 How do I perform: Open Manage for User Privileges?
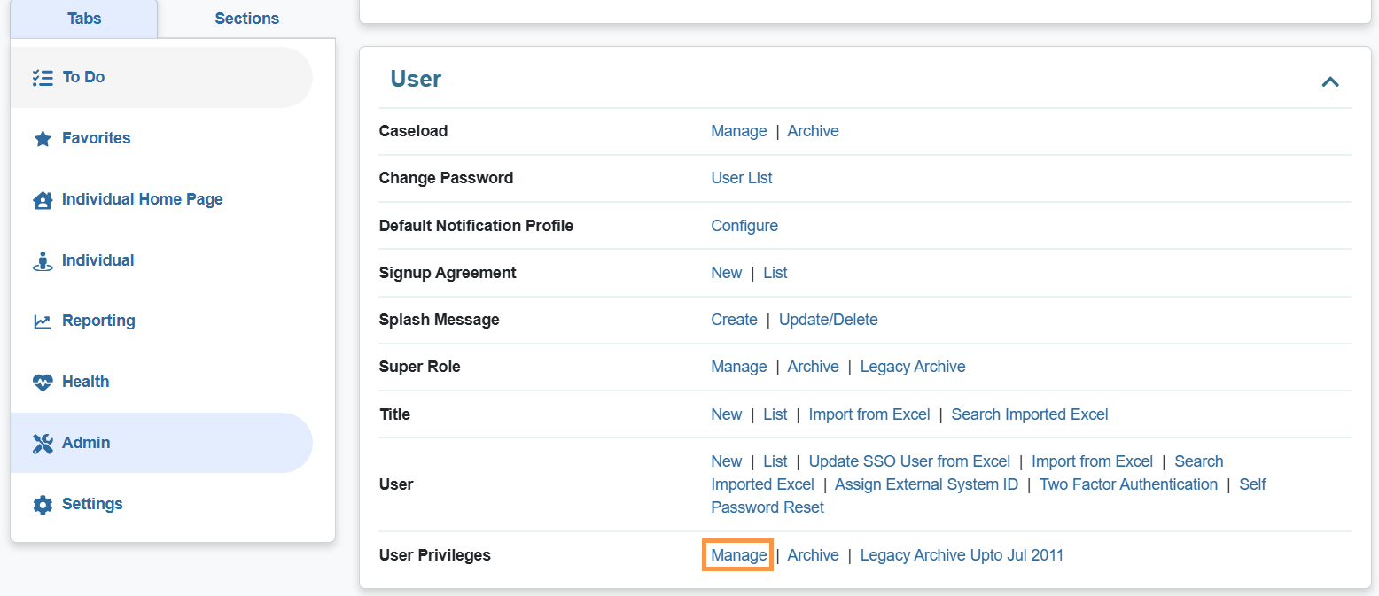[738, 555]
